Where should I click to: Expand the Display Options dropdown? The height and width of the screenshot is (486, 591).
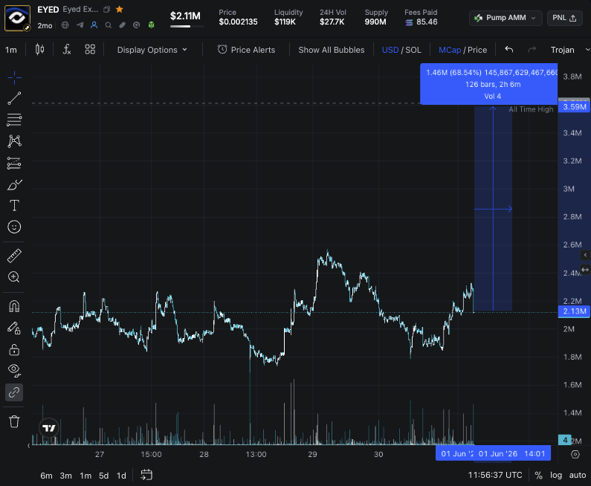pos(152,50)
